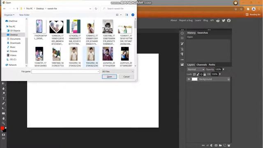Toggle lock image pixels brush
The width and height of the screenshot is (263, 148).
(x=198, y=74)
